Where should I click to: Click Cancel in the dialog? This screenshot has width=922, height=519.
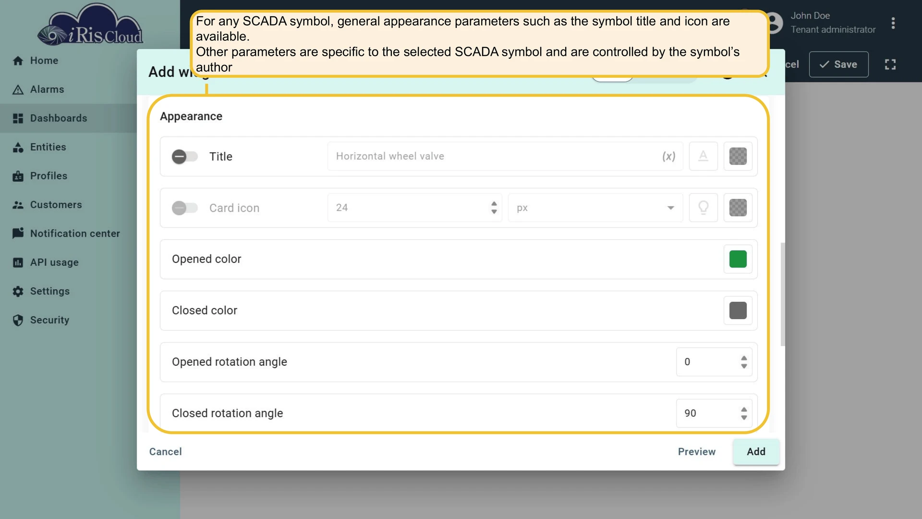coord(165,452)
